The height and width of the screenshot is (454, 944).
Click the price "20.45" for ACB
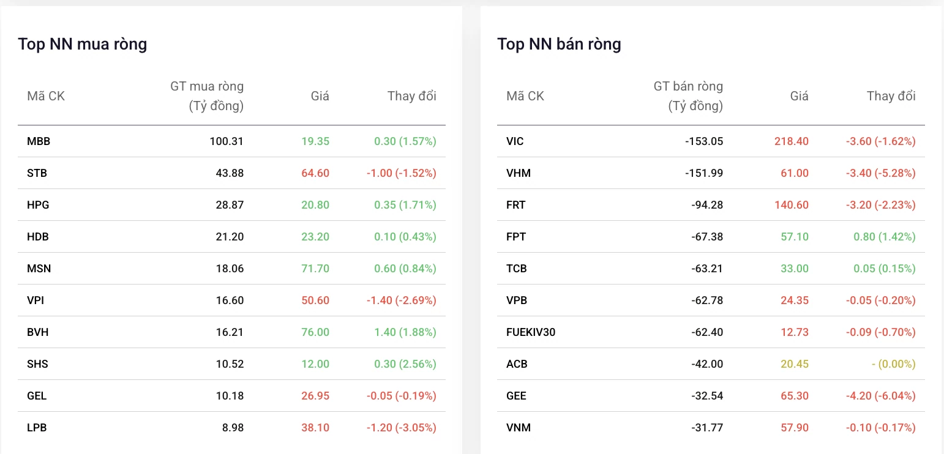pos(795,364)
